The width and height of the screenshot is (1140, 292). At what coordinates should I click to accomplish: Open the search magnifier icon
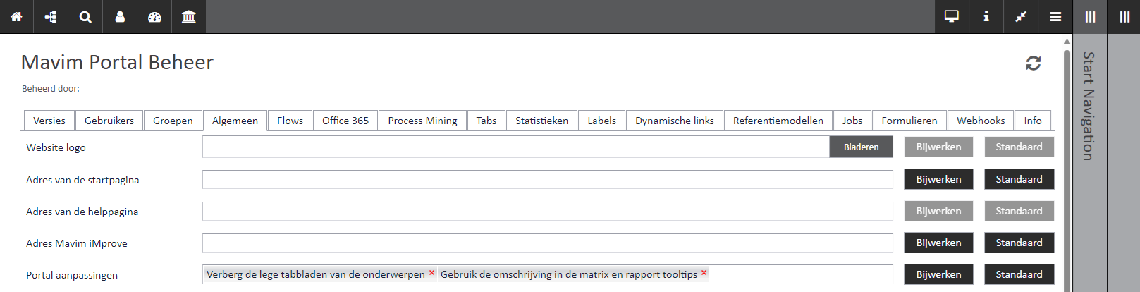point(85,17)
